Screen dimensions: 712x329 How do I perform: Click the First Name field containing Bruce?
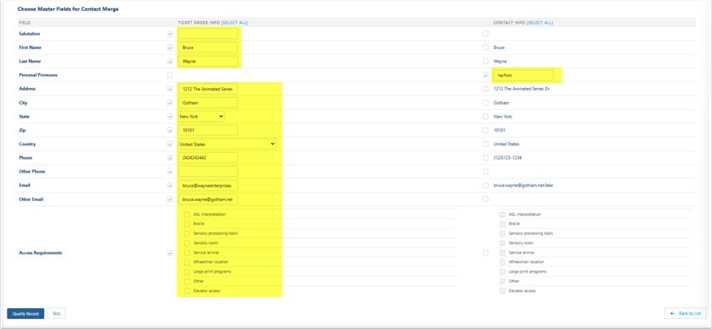[x=208, y=47]
